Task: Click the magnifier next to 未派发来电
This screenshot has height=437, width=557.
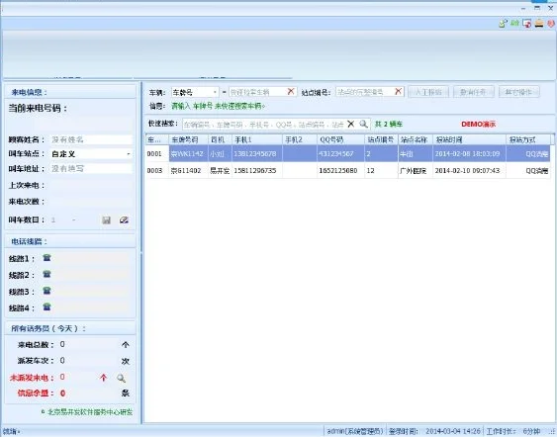Action: 121,378
